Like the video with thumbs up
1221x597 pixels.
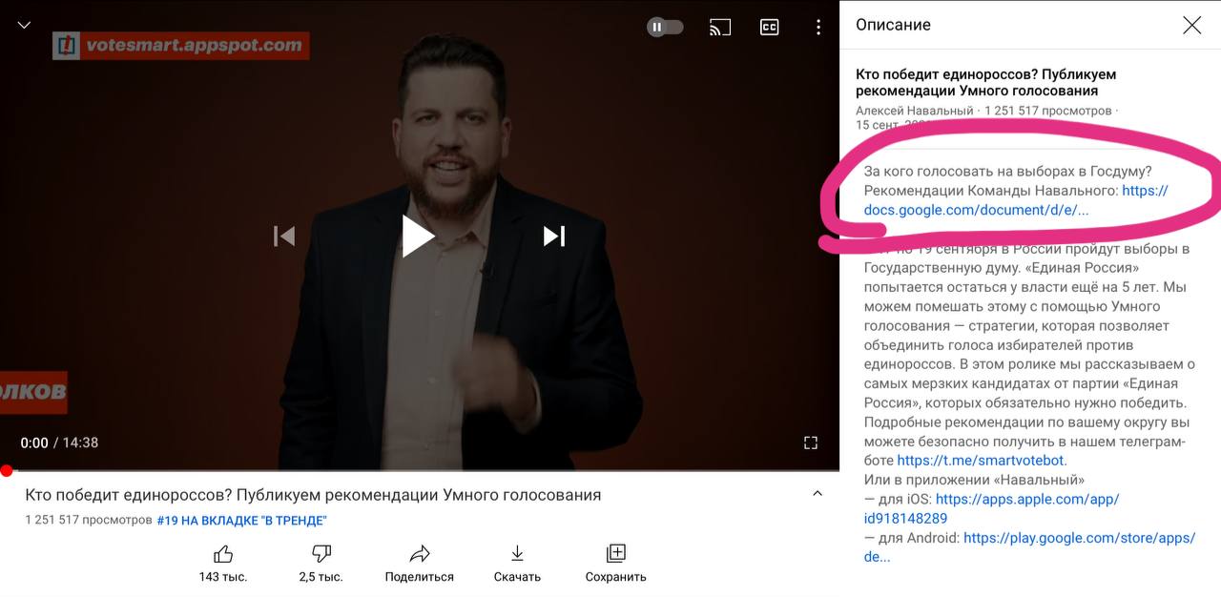[223, 564]
